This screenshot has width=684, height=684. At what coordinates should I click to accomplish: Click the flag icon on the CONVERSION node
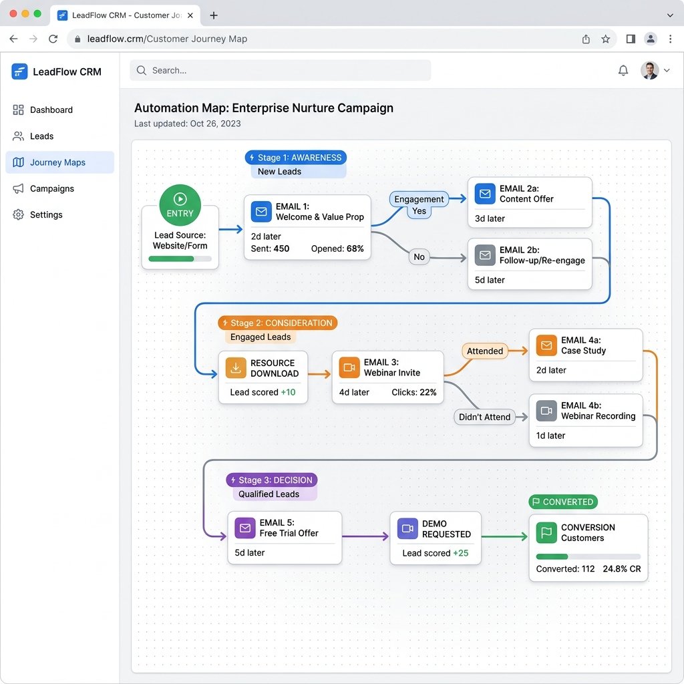[x=547, y=532]
